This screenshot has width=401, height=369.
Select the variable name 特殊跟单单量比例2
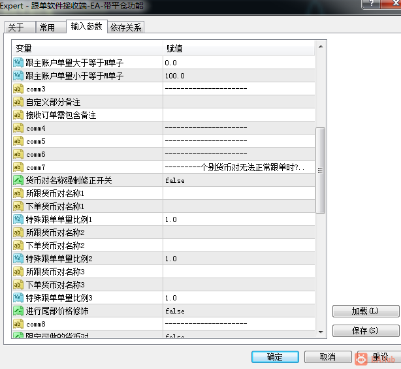pos(59,259)
